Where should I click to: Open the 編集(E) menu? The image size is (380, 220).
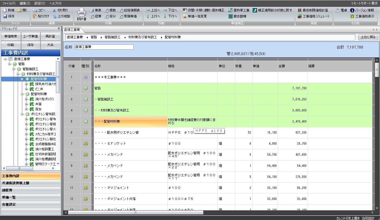(x=25, y=3)
